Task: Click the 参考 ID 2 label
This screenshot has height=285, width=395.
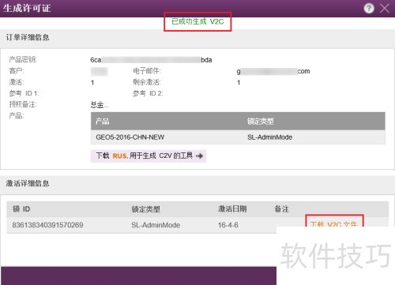Action: tap(148, 93)
